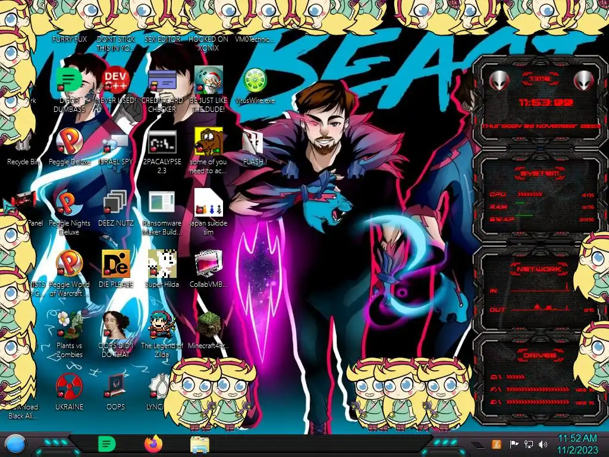Click the C:\ drive usage bar
Screen dimensions: 609x457
click(516, 377)
